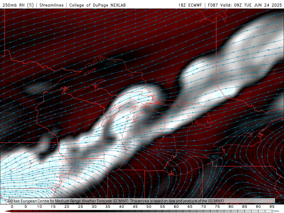This screenshot has height=213, width=284.
Task: Click the '250mb RH (%)' title text
Action: point(18,5)
